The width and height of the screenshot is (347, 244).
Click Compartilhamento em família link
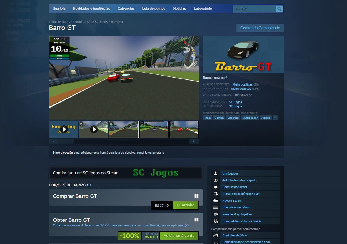point(242,221)
